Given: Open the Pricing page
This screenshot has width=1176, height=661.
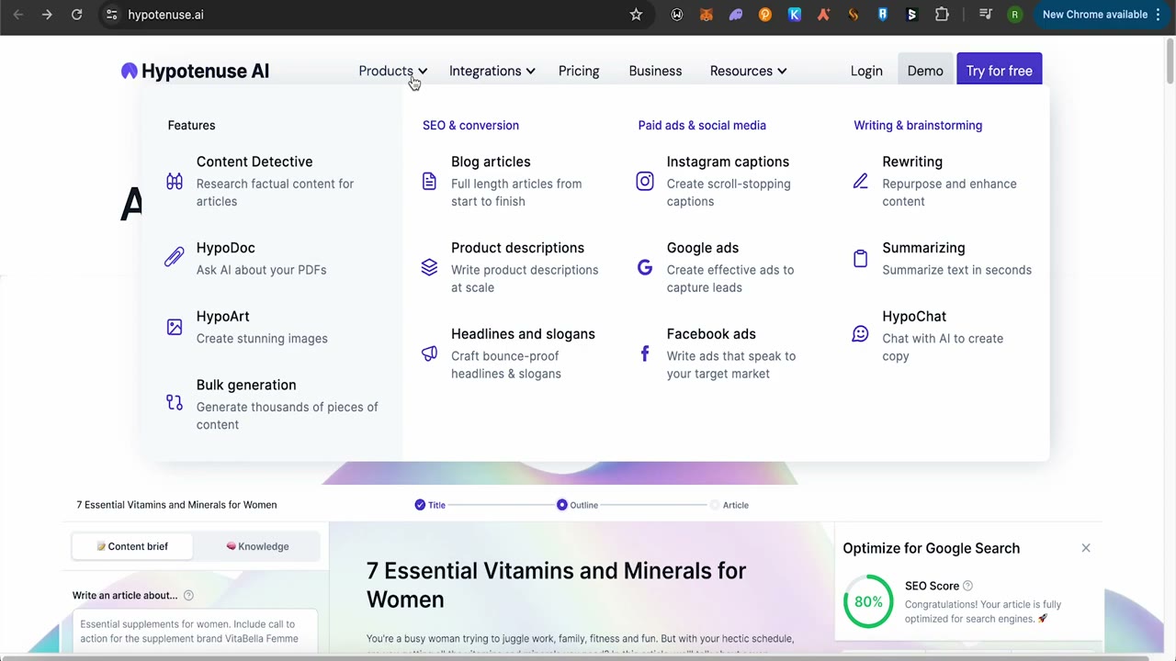Looking at the screenshot, I should coord(579,71).
